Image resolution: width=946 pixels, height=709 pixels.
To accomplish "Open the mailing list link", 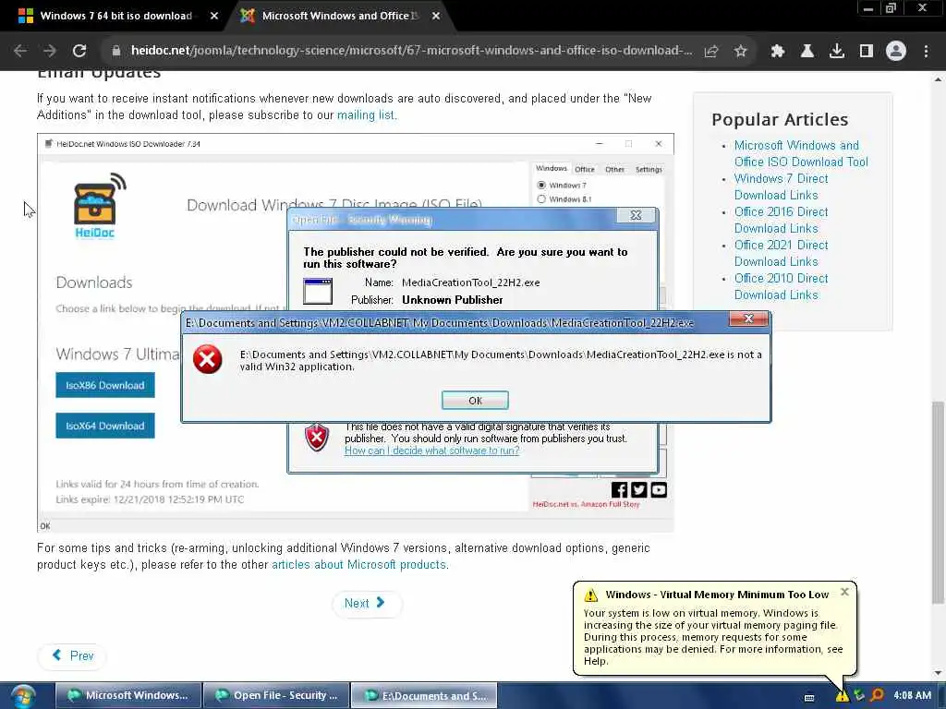I will [x=366, y=115].
